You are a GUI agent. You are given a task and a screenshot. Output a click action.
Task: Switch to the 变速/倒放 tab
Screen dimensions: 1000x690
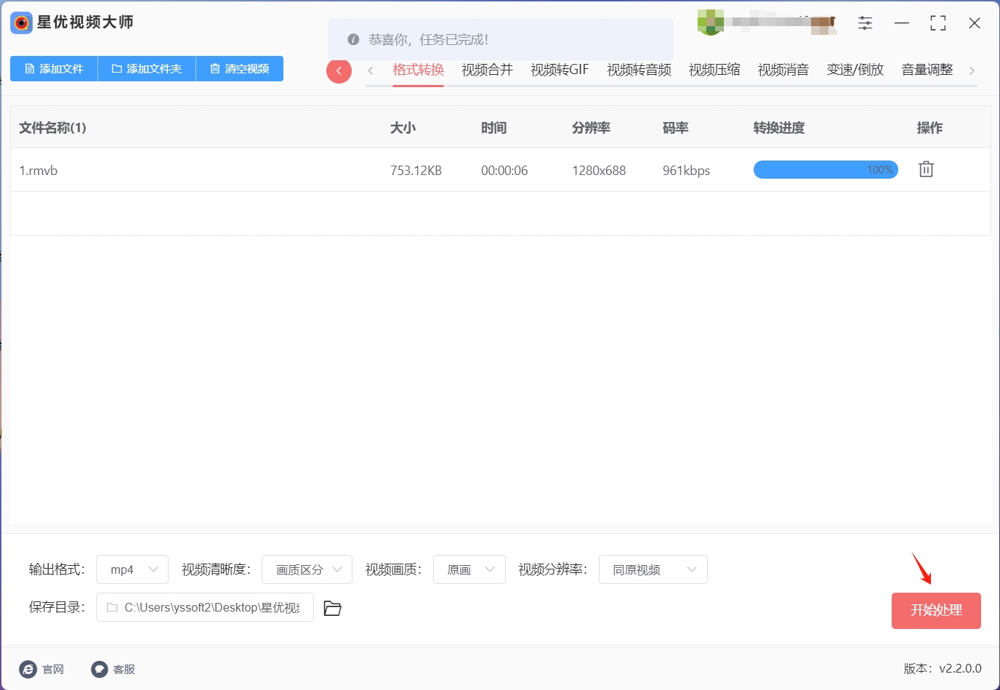point(855,70)
